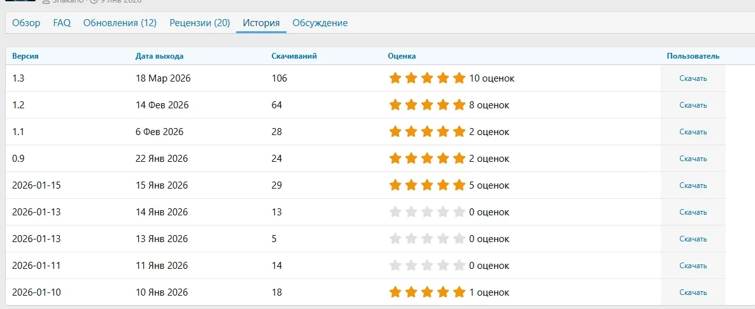Select version cell '1.2'
This screenshot has height=309, width=755.
18,105
